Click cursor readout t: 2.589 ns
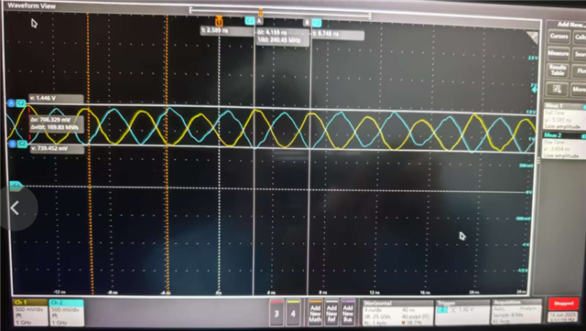The height and width of the screenshot is (331, 586). [x=226, y=30]
